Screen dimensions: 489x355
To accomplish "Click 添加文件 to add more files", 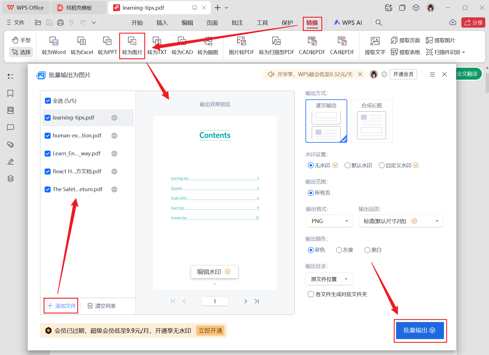I will pyautogui.click(x=60, y=306).
